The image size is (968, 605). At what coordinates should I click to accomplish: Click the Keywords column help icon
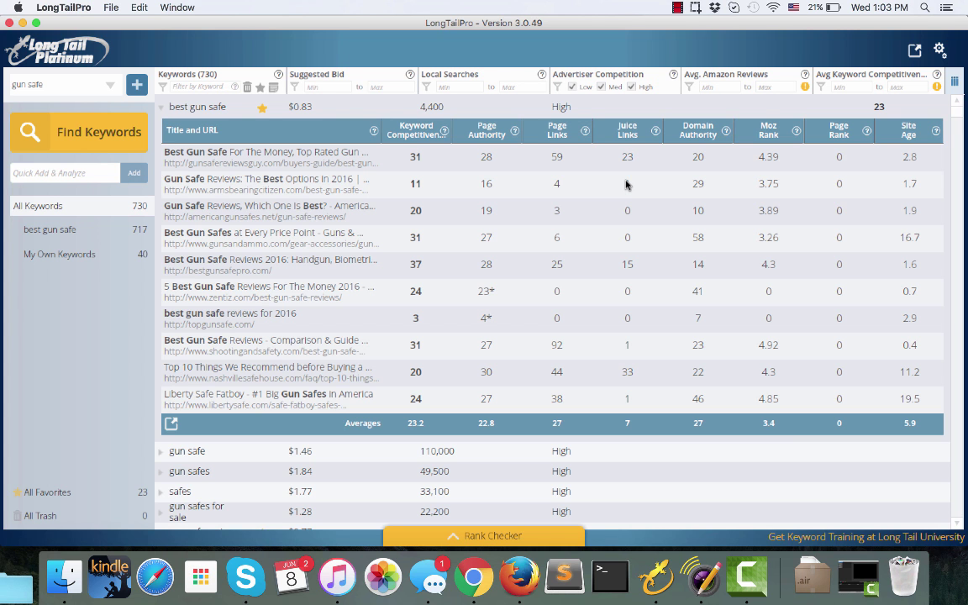tap(278, 74)
